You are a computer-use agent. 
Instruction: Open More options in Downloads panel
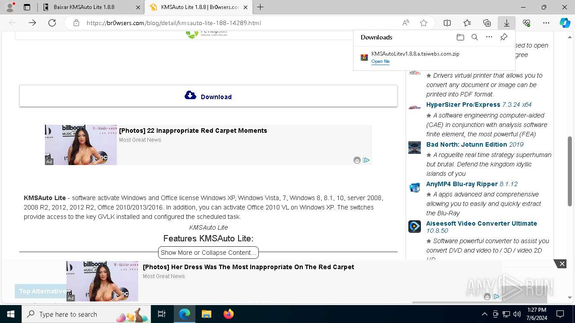coord(489,37)
